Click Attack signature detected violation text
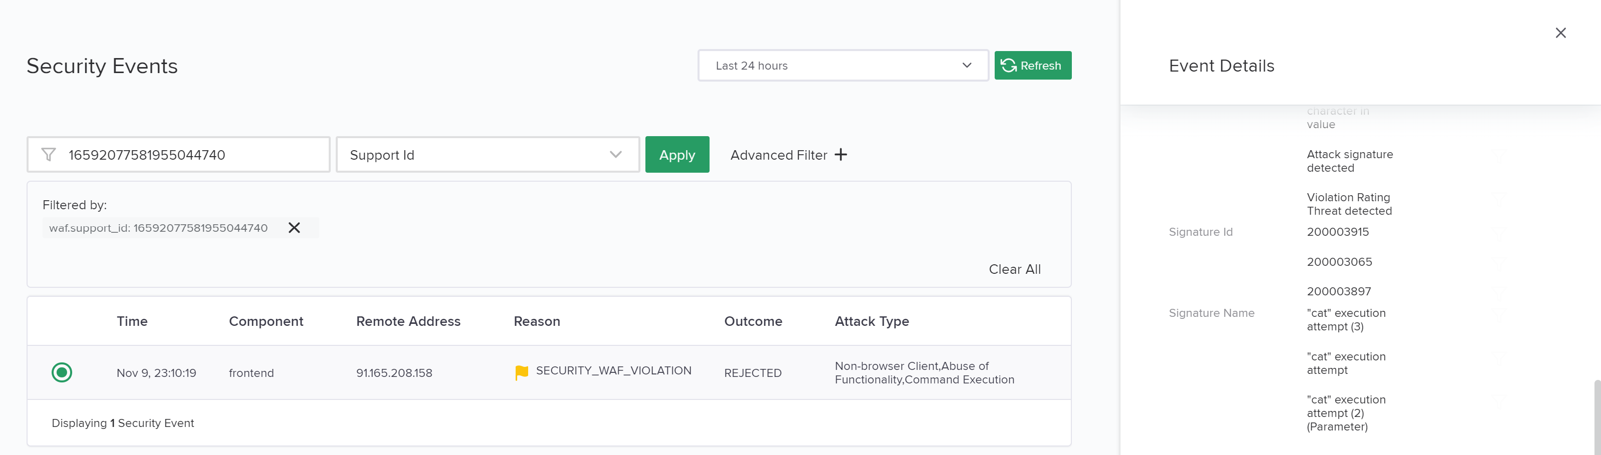 pyautogui.click(x=1350, y=161)
